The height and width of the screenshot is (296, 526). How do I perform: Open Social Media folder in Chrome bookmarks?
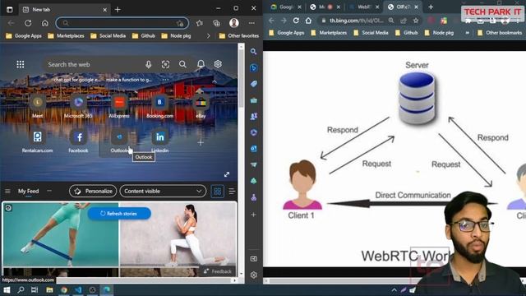point(371,33)
